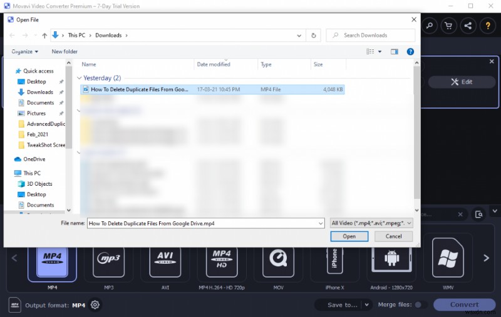The height and width of the screenshot is (317, 501).
Task: Click This PC in the address breadcrumb
Action: pos(76,36)
